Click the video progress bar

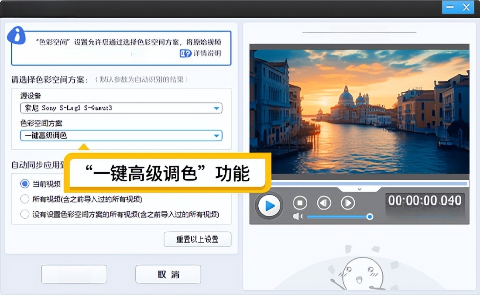[x=359, y=183]
